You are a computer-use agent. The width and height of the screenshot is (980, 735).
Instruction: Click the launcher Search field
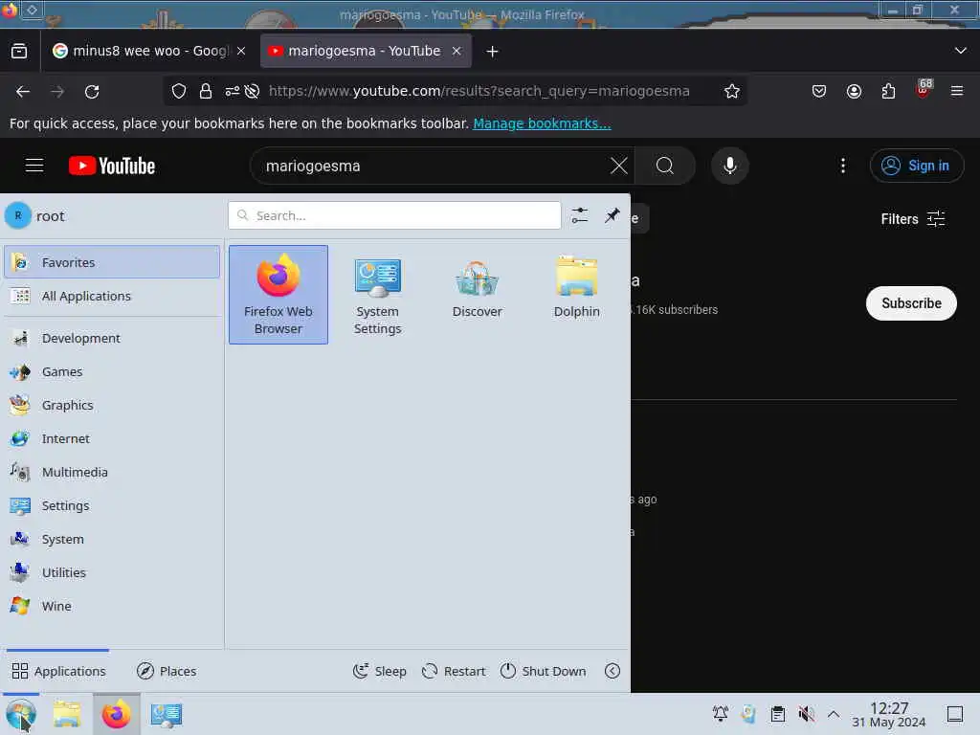click(x=394, y=215)
